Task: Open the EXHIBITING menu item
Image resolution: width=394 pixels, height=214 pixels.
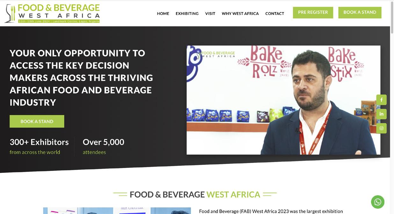Action: pos(187,13)
